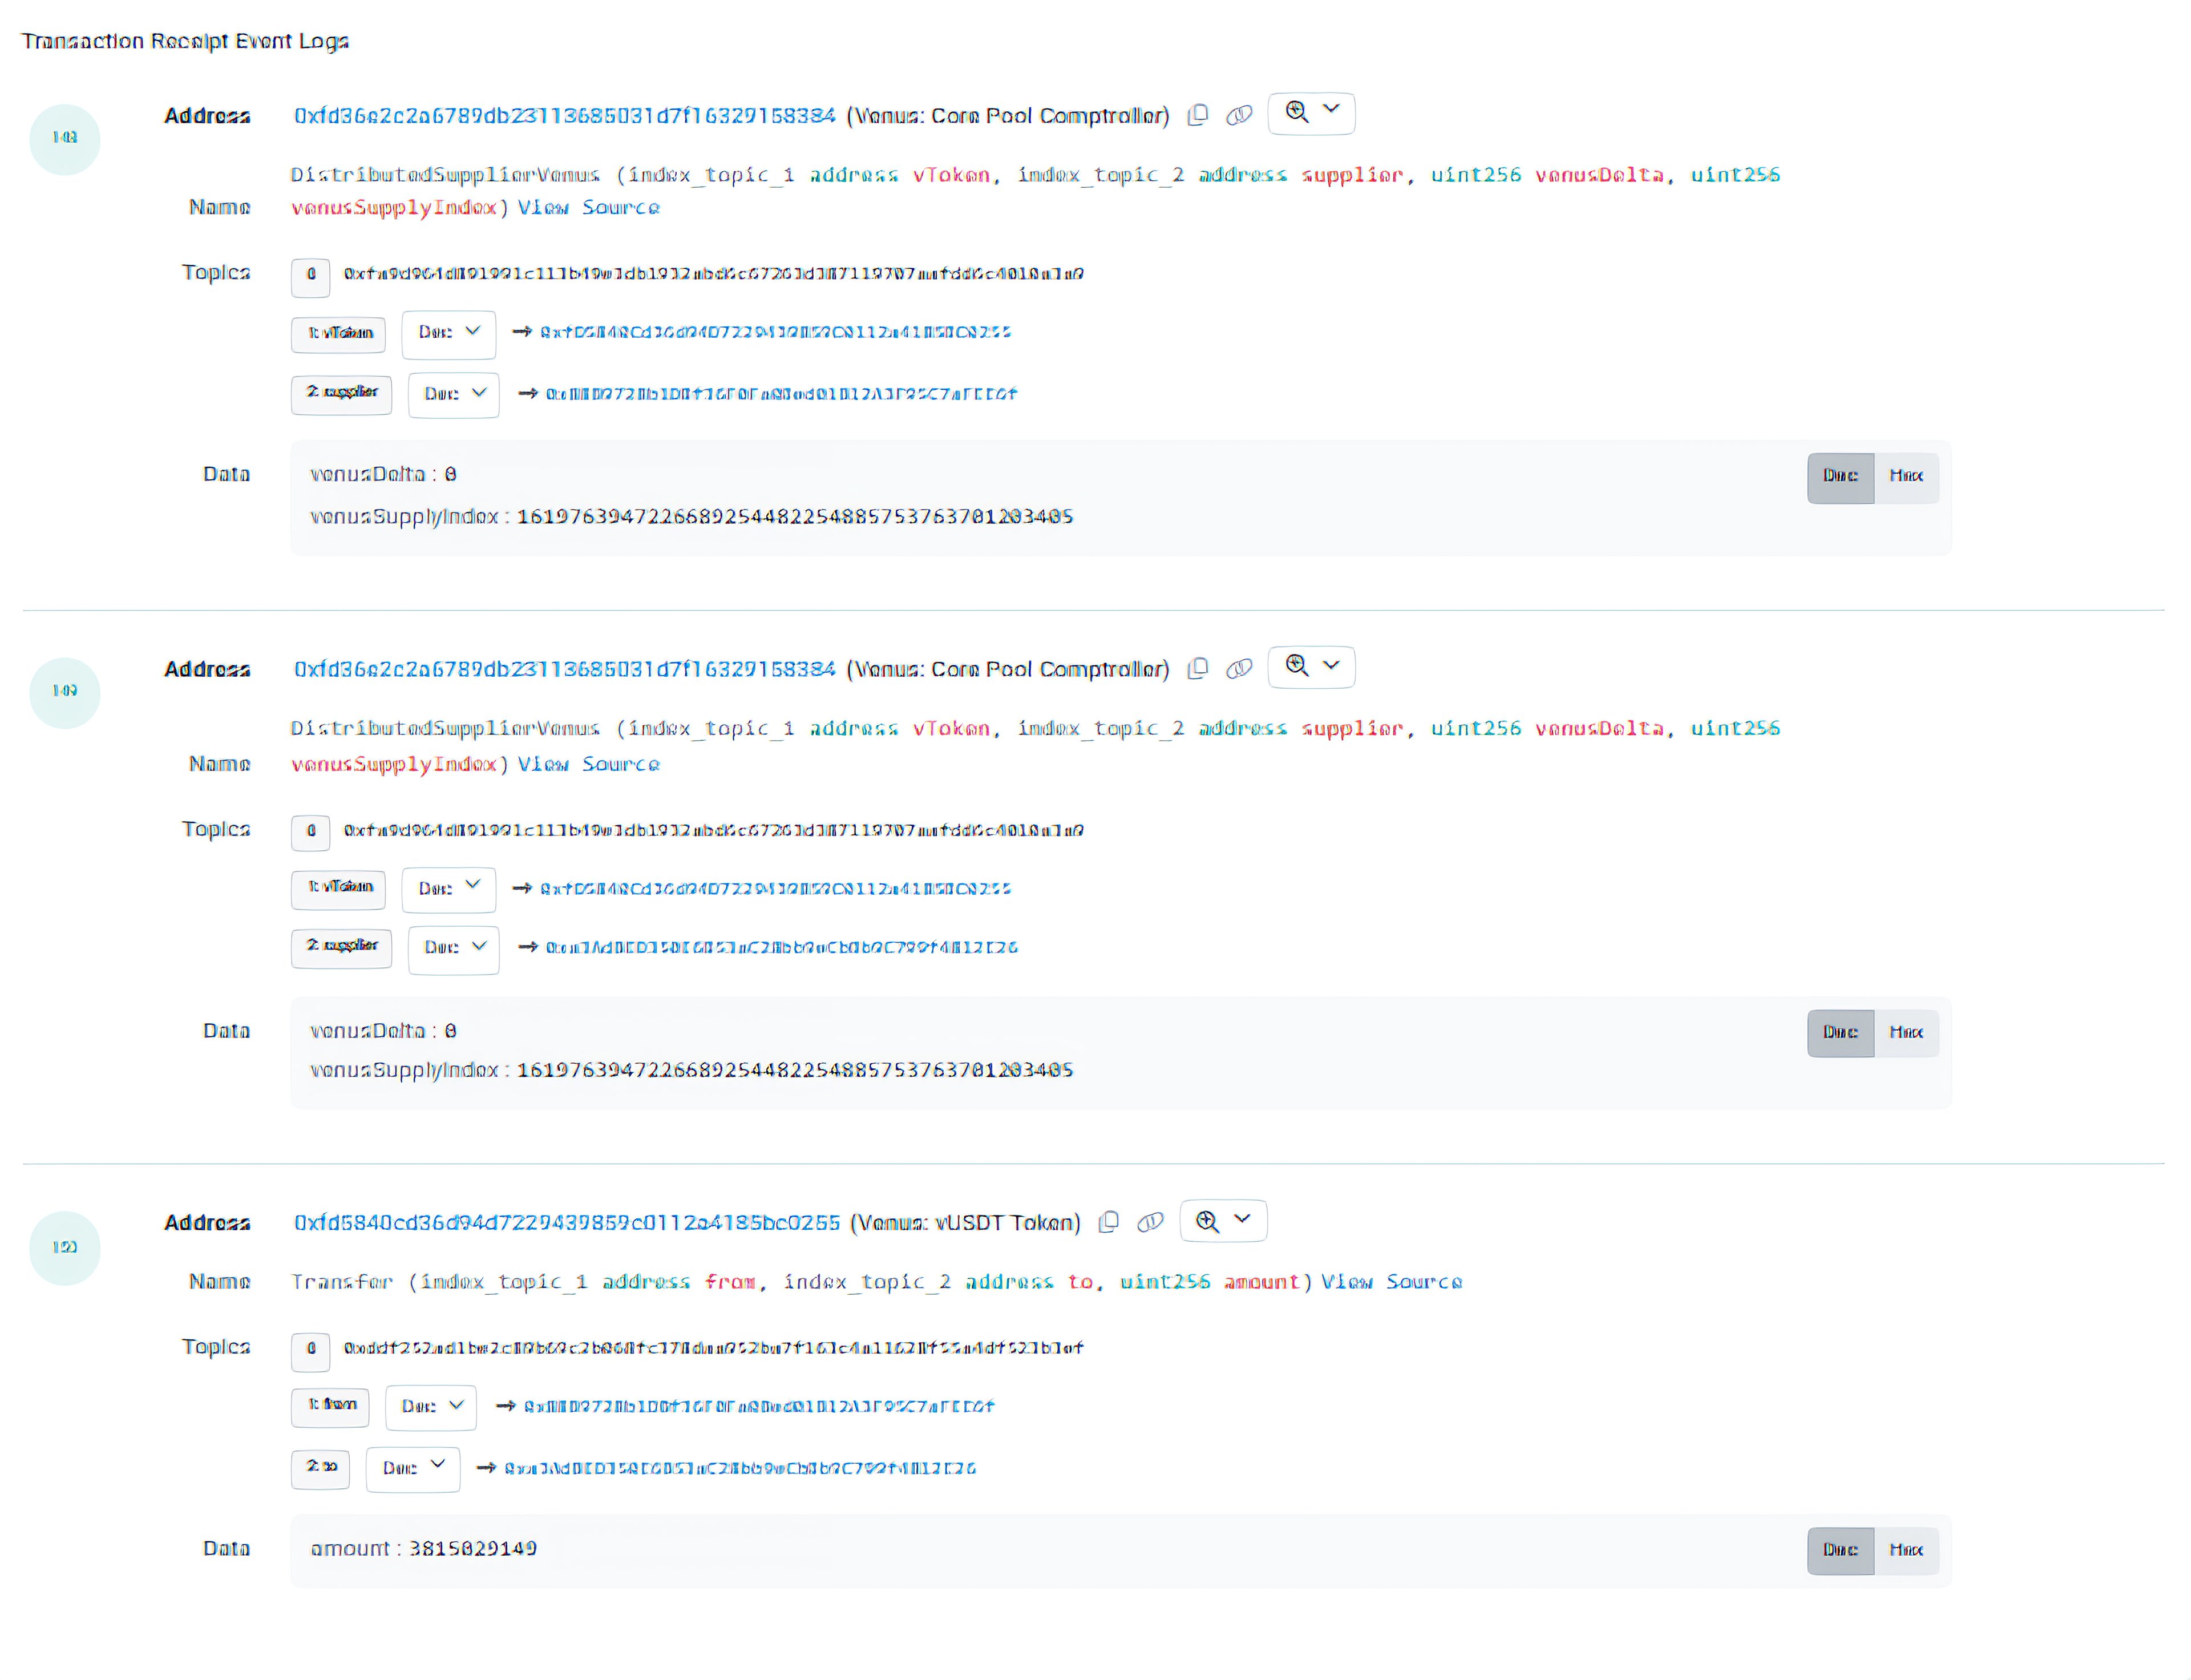Screen dimensions: 2191x1680
Task: Click the log index 150 circle badge
Action: [x=65, y=1248]
